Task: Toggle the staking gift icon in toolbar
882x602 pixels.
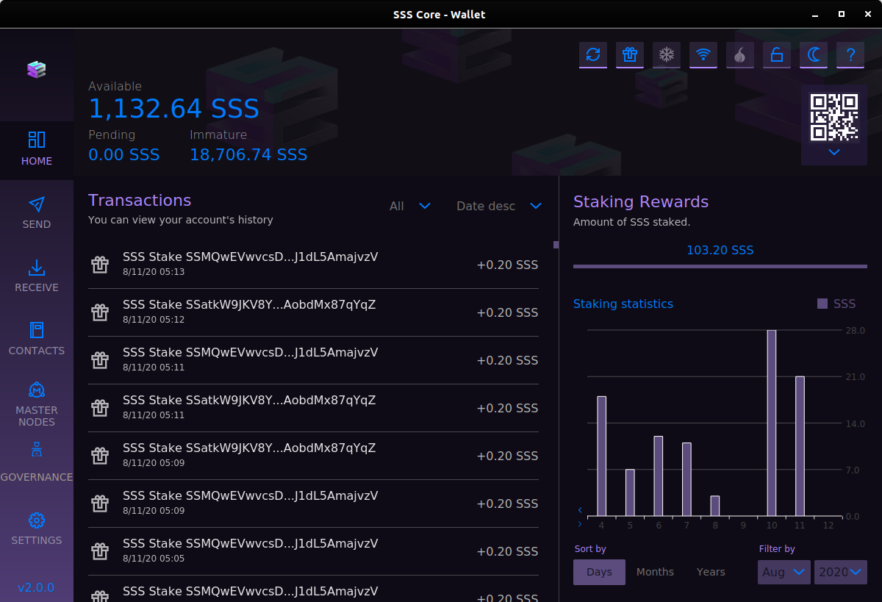Action: click(x=630, y=54)
